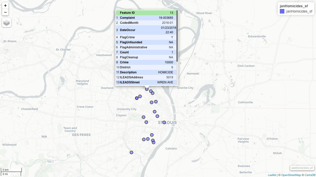
Task: Click the Complaint row in the popup
Action: 146,18
